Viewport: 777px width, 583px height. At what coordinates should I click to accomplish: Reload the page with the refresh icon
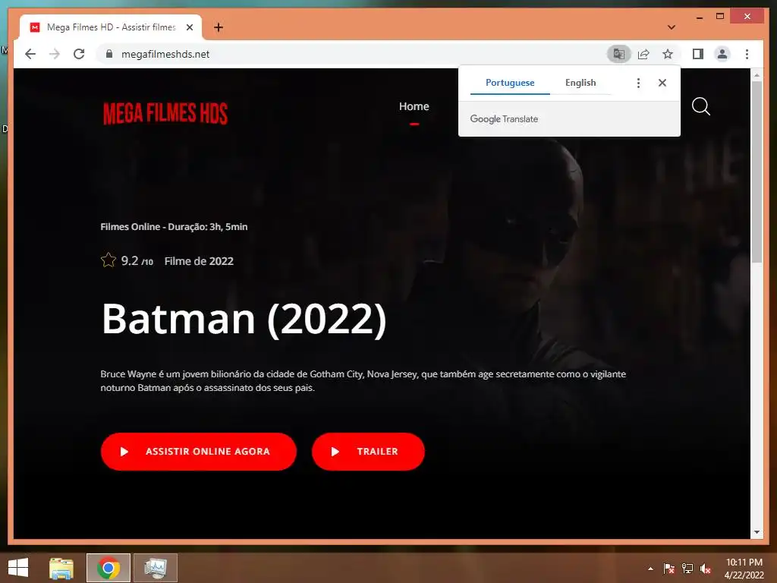point(79,54)
